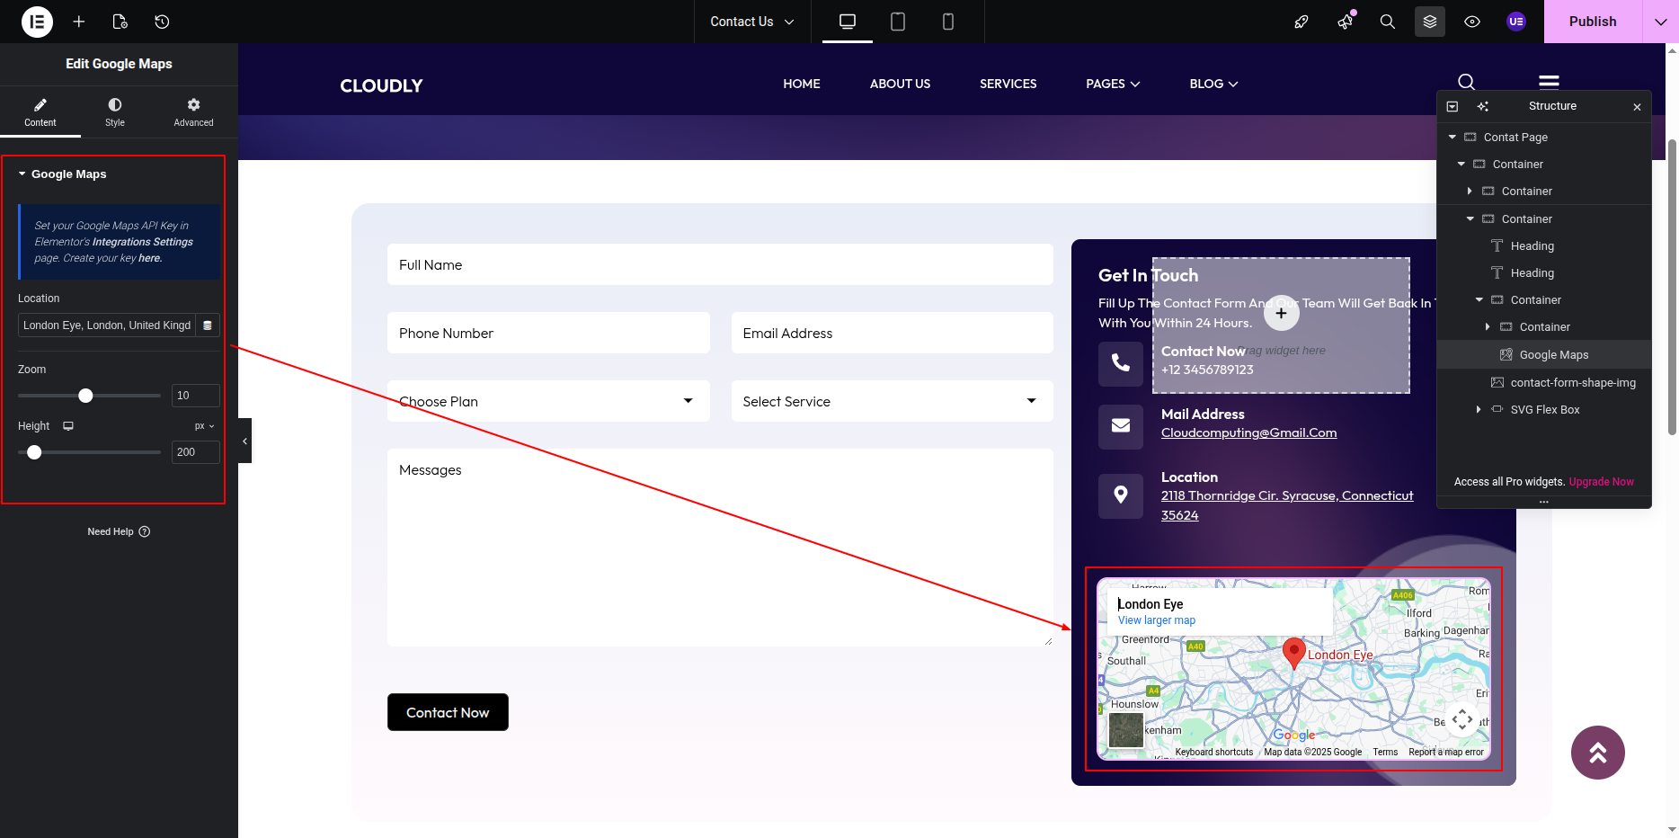This screenshot has height=838, width=1679.
Task: Collapse the Contat Page tree item
Action: (x=1452, y=138)
